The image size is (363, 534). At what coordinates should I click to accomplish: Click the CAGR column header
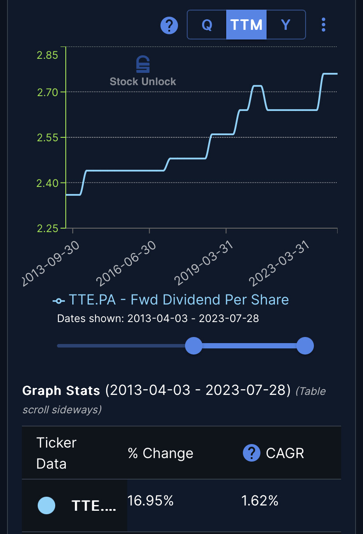[285, 453]
